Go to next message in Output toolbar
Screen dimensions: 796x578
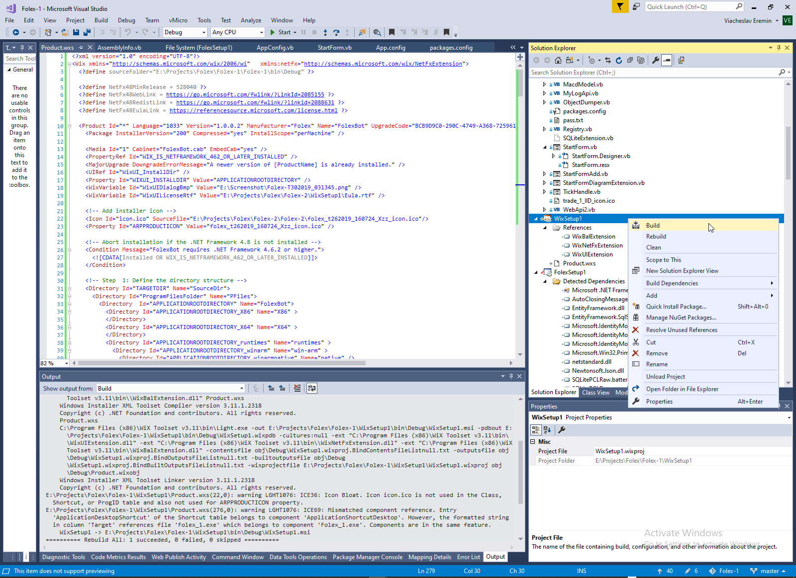(x=282, y=388)
